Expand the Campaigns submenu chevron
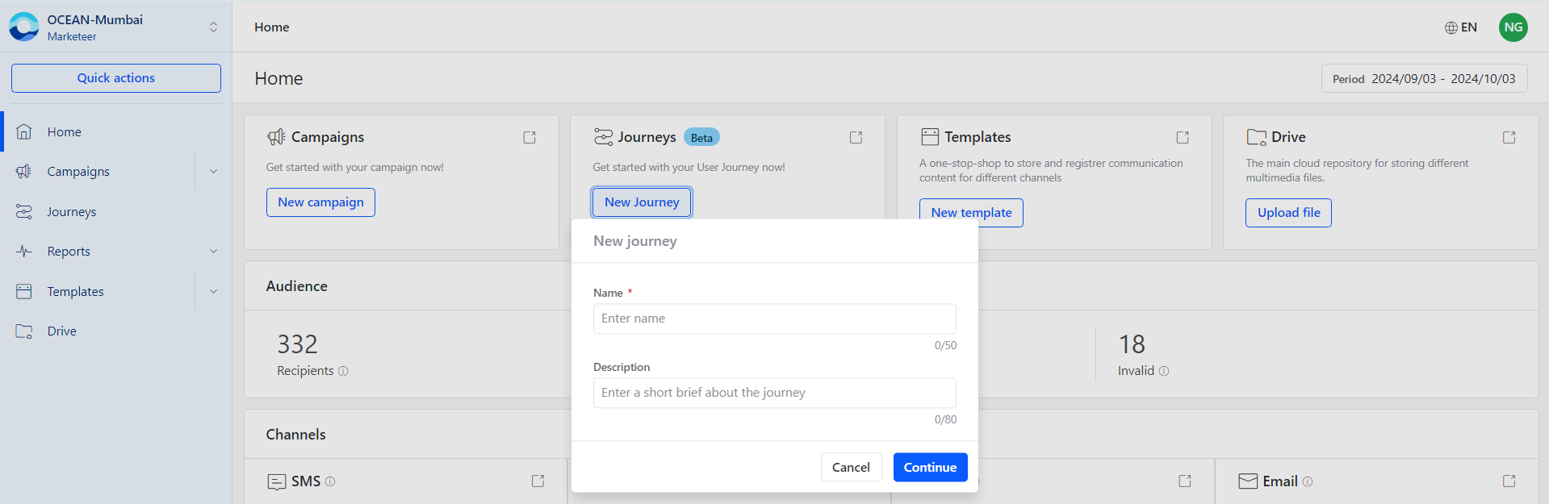1549x504 pixels. coord(214,171)
